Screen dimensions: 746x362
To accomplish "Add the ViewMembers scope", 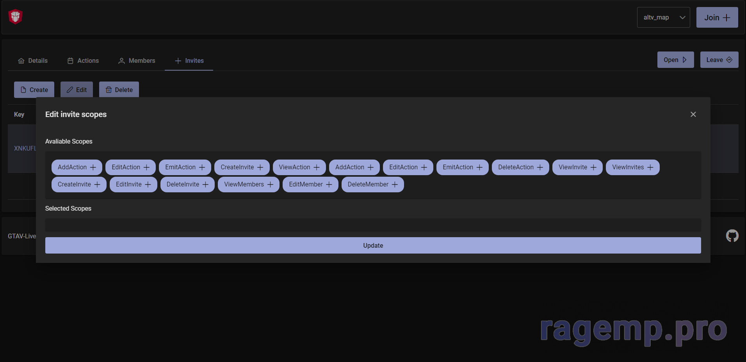I will [x=249, y=185].
